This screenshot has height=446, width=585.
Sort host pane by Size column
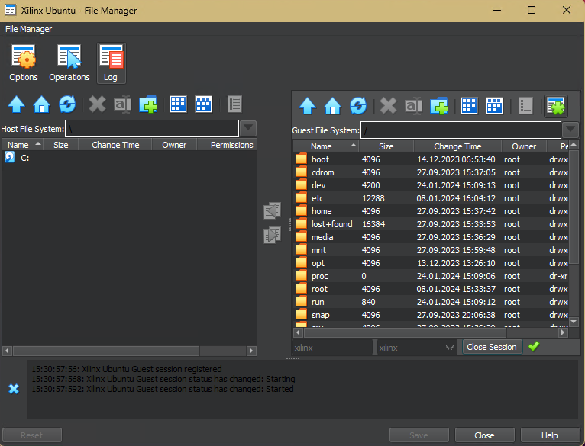(61, 145)
